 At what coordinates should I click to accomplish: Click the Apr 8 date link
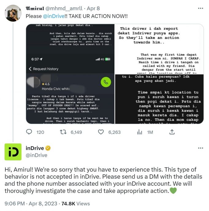pyautogui.click(x=93, y=9)
